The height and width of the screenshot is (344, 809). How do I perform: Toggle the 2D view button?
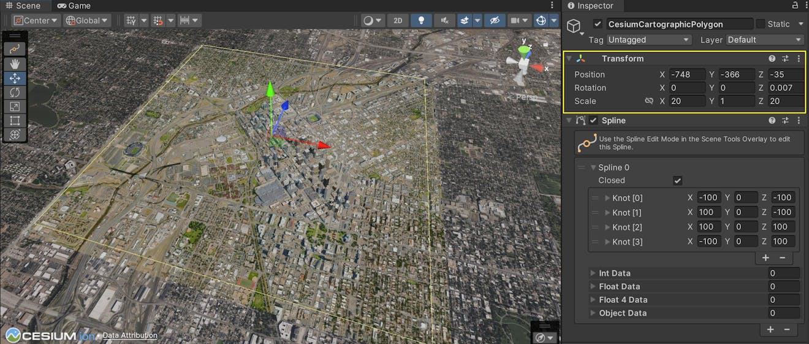pyautogui.click(x=398, y=20)
